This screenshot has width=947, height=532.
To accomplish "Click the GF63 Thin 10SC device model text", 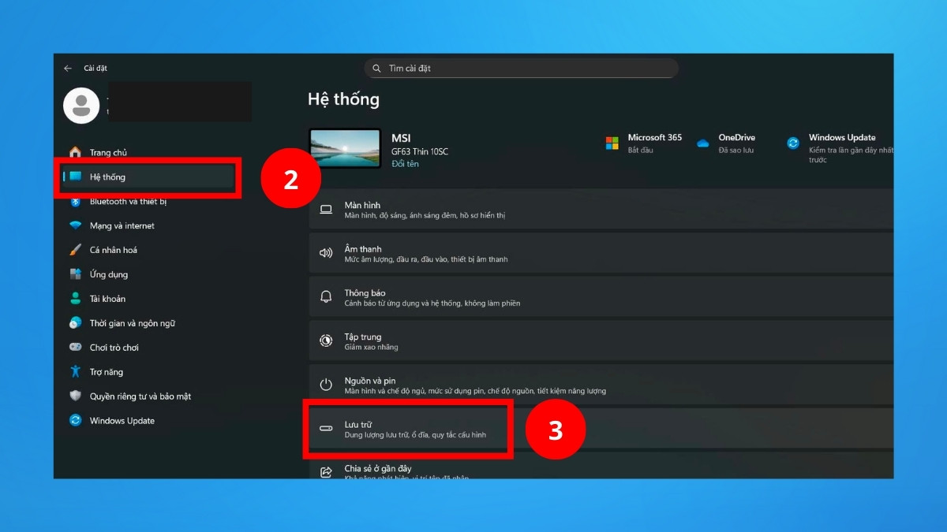I will click(420, 151).
